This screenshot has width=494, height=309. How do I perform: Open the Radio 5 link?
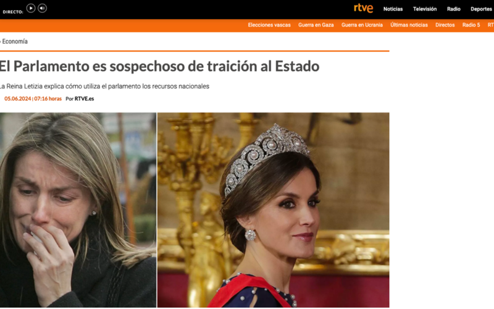pyautogui.click(x=471, y=25)
